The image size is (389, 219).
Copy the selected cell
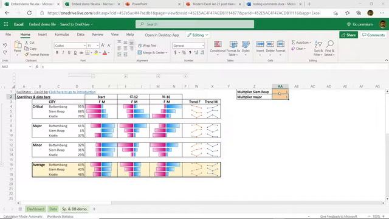31,49
